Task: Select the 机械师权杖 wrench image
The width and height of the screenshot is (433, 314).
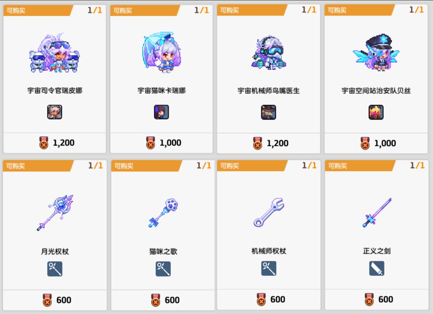Action: pos(269,213)
